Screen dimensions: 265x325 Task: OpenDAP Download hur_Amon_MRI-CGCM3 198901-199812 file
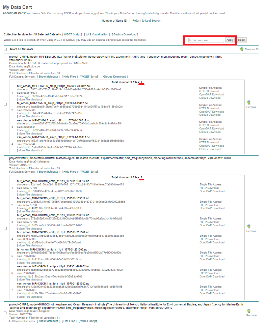click(212, 208)
